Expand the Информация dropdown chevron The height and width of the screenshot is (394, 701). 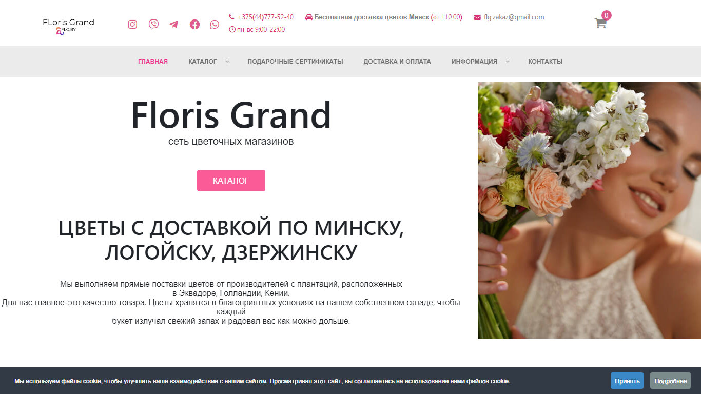point(508,62)
